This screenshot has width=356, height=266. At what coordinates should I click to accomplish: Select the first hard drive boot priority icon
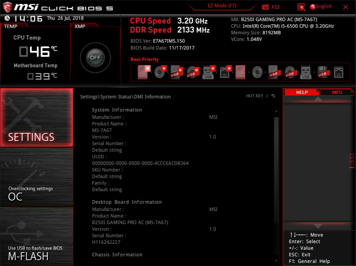pos(143,71)
